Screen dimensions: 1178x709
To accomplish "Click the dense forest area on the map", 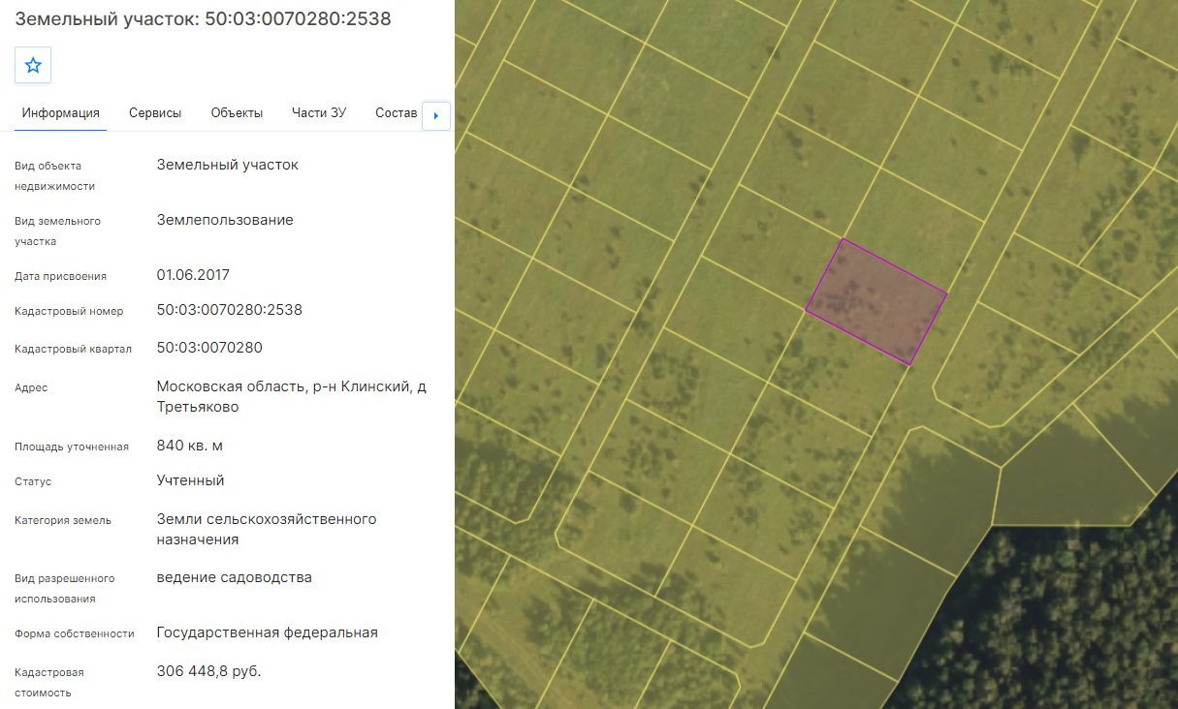I will point(1067,620).
